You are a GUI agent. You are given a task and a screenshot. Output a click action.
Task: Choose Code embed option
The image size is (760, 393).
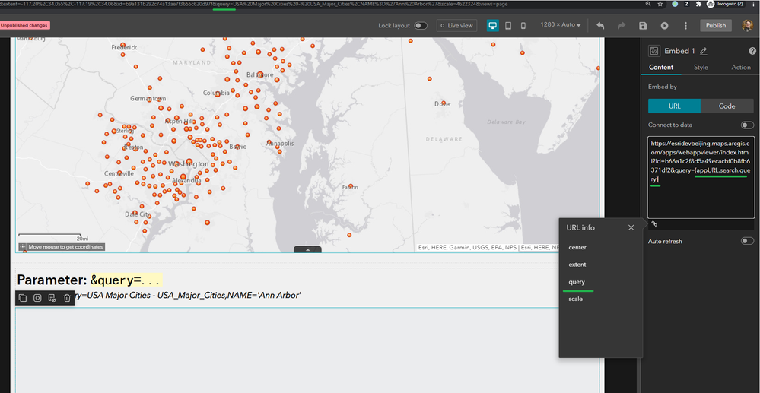[x=727, y=106]
